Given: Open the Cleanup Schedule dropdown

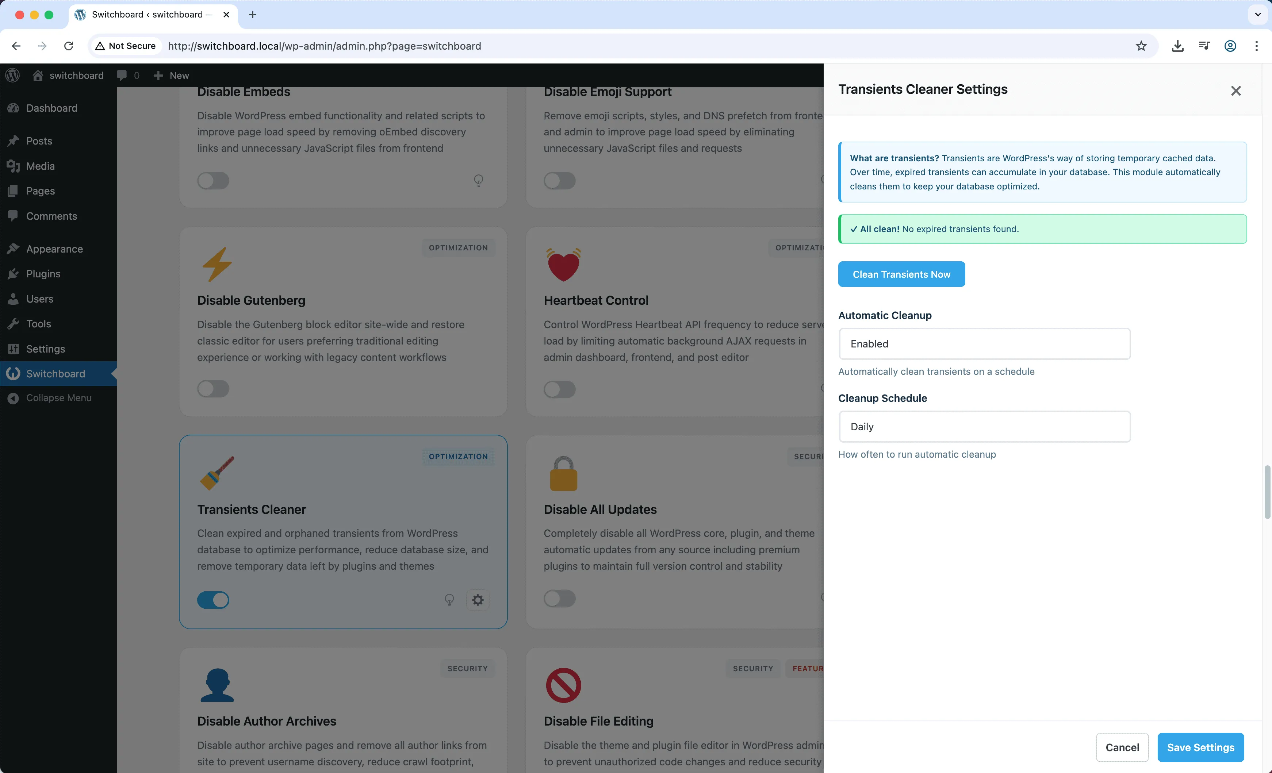Looking at the screenshot, I should coord(984,427).
